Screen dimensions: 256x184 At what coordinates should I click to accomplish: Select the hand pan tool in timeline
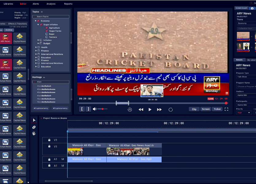(34, 133)
